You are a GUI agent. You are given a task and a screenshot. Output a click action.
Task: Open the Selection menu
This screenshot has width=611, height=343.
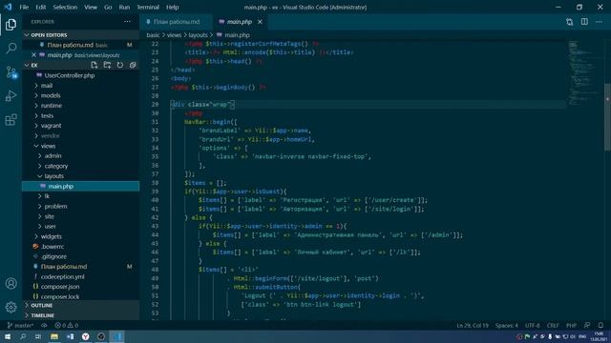[x=65, y=7]
